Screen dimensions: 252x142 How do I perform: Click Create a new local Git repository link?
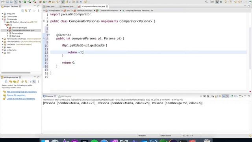coord(20,99)
